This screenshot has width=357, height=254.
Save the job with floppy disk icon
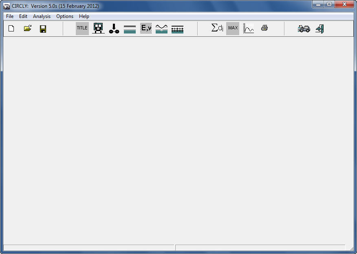(x=43, y=29)
